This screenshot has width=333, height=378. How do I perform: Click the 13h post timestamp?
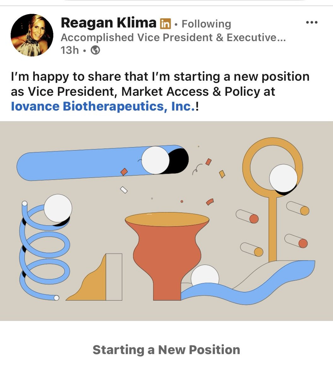coord(69,50)
